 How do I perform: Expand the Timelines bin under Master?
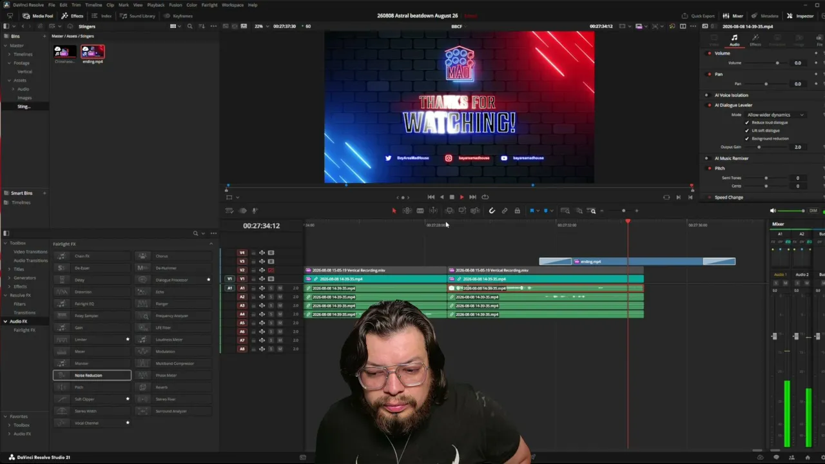9,54
